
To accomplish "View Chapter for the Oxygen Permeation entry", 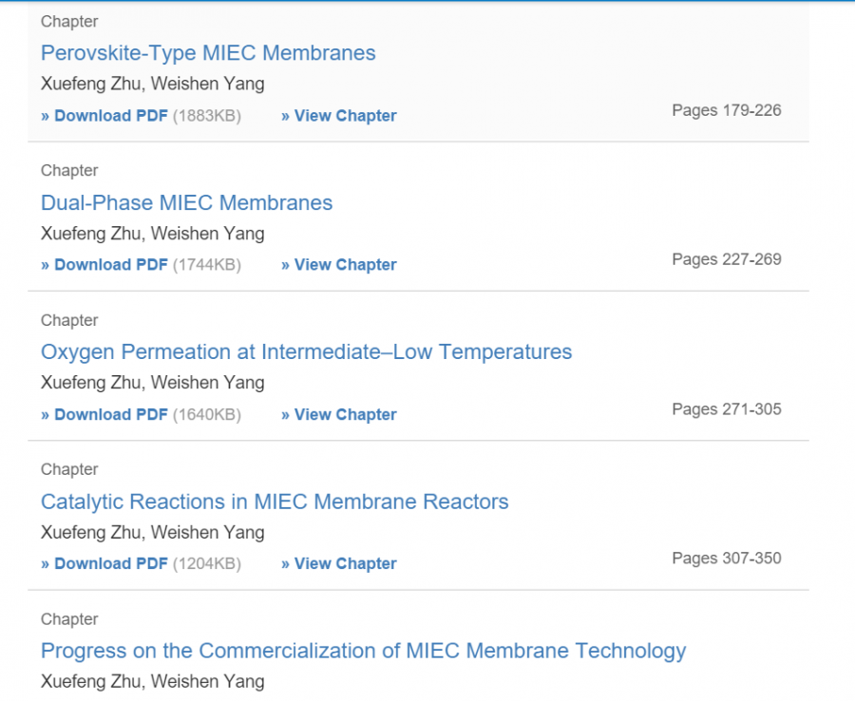I will [x=339, y=415].
